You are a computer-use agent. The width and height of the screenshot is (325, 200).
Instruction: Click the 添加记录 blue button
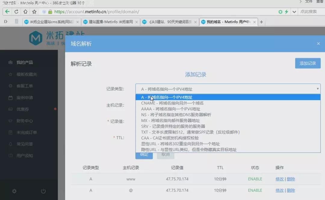coord(308,63)
